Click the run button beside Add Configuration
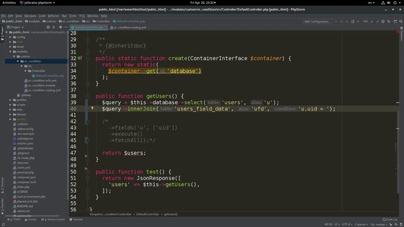The height and width of the screenshot is (227, 404). point(336,21)
